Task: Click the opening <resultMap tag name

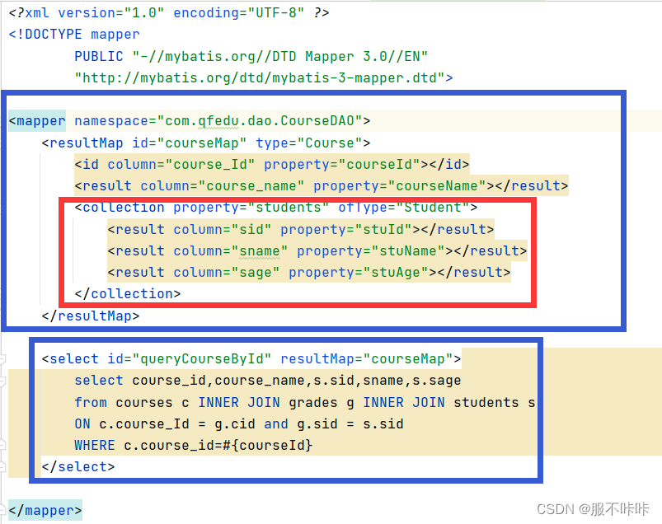Action: click(82, 143)
